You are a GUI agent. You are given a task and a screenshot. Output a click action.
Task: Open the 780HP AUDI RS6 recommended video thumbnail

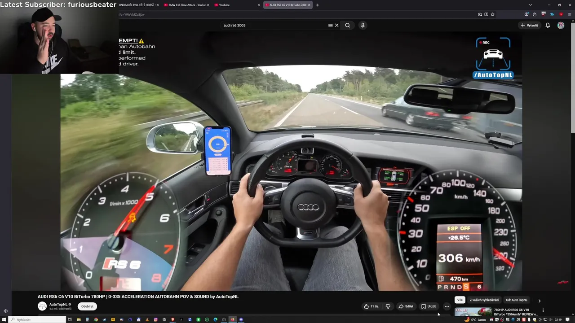473,312
